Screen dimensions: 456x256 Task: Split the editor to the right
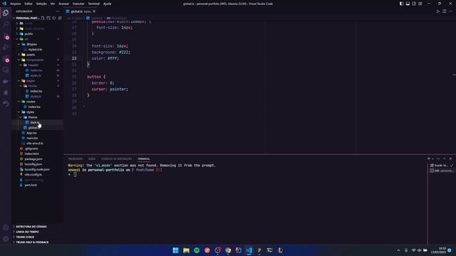(x=445, y=11)
